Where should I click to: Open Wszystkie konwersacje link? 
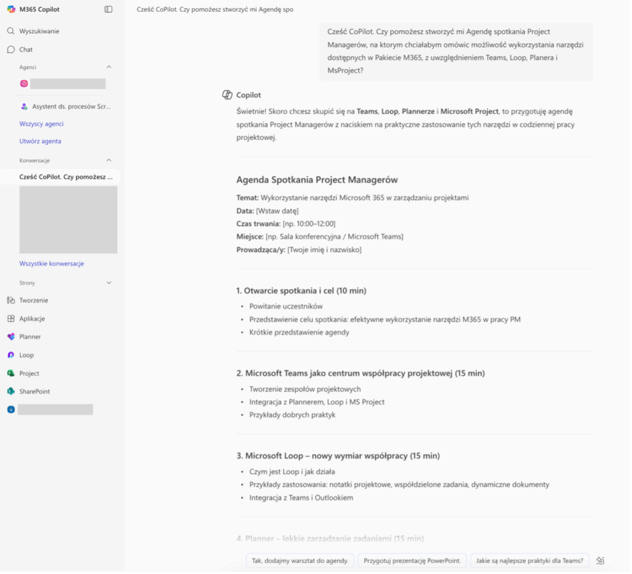point(51,264)
